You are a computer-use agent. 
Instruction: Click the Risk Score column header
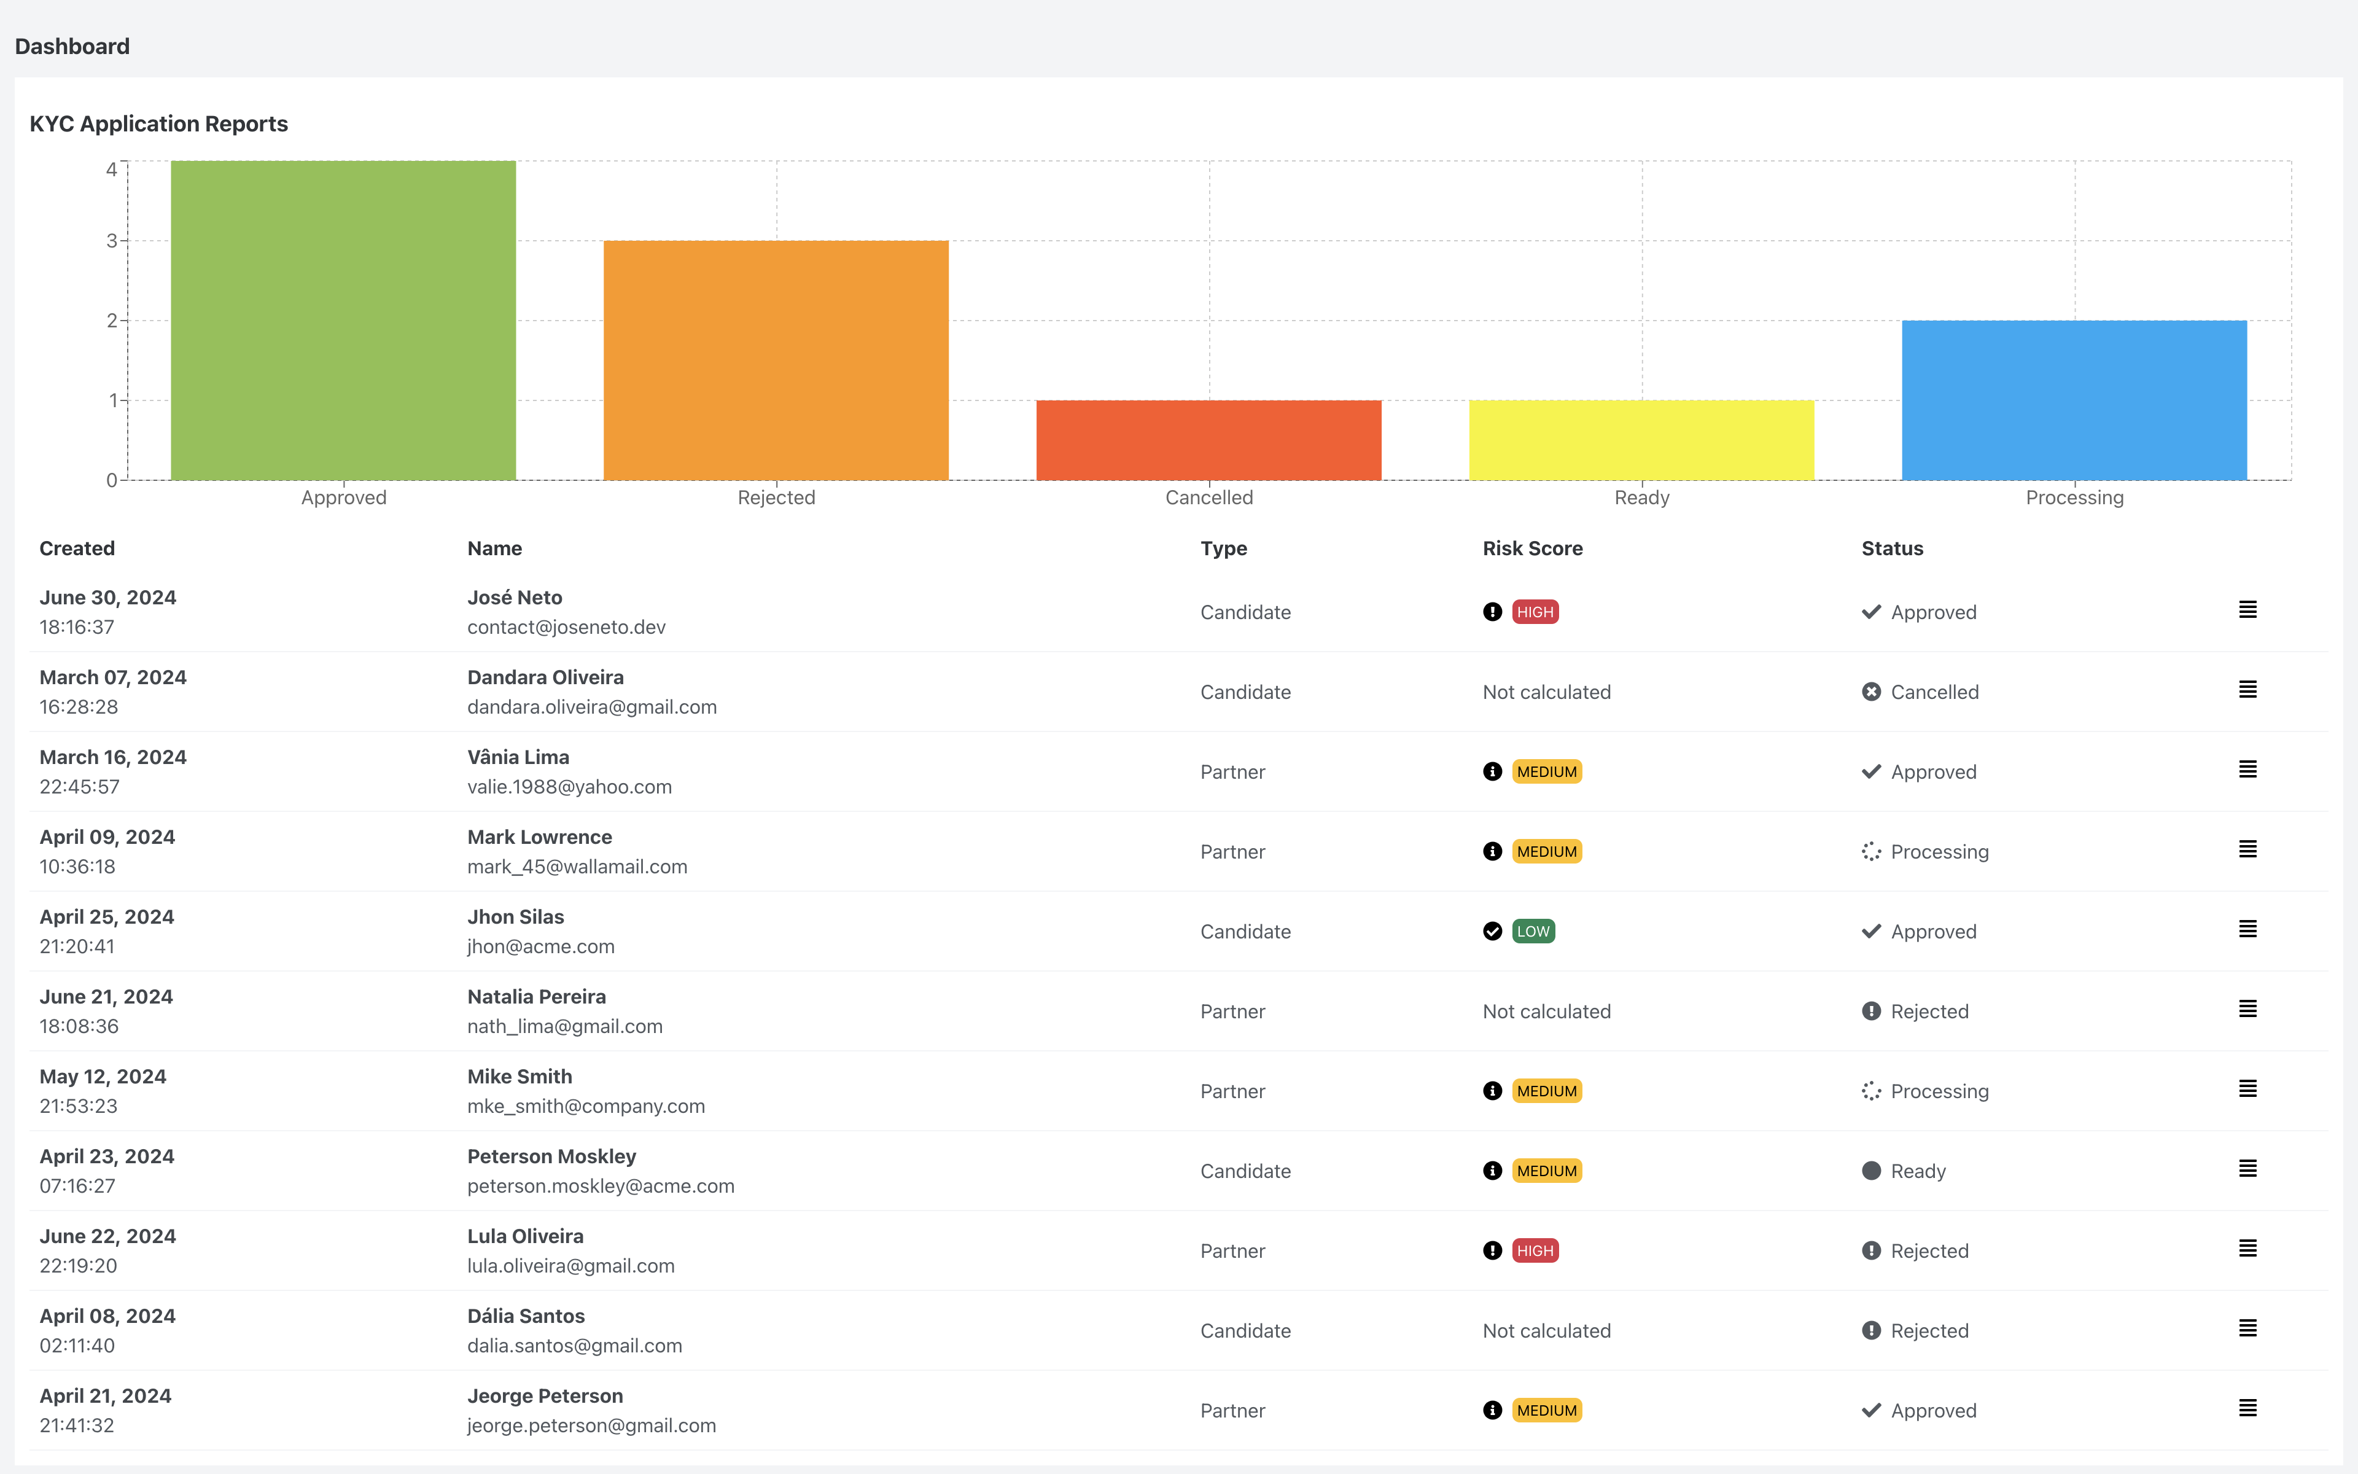tap(1533, 549)
